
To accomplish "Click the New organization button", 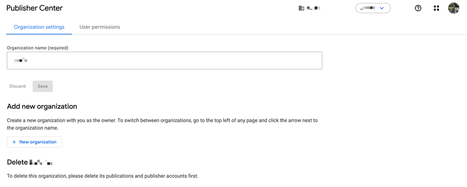I will click(34, 142).
